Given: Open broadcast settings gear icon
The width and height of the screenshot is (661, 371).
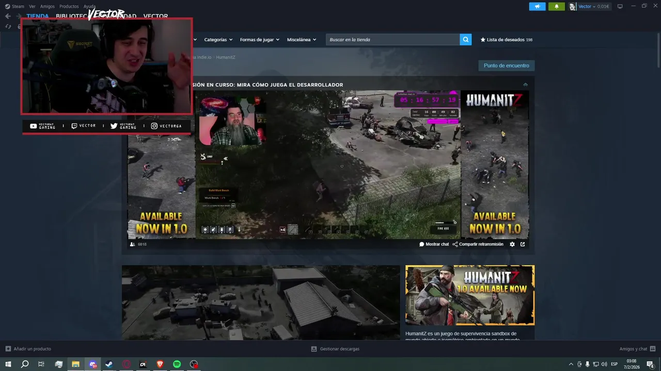Looking at the screenshot, I should tap(512, 244).
